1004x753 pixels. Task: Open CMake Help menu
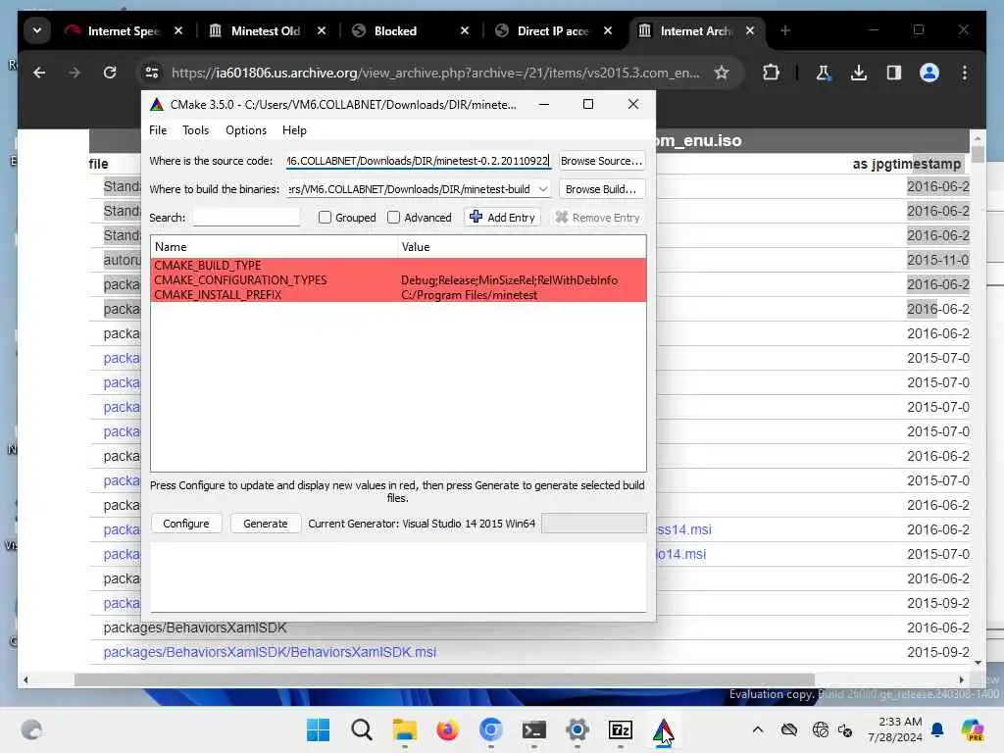294,130
